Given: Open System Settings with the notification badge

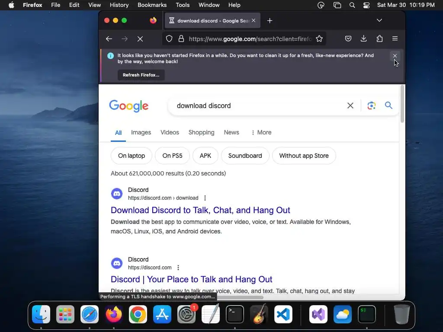Looking at the screenshot, I should point(186,314).
